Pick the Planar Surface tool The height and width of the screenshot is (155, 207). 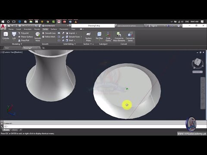click(x=25, y=37)
